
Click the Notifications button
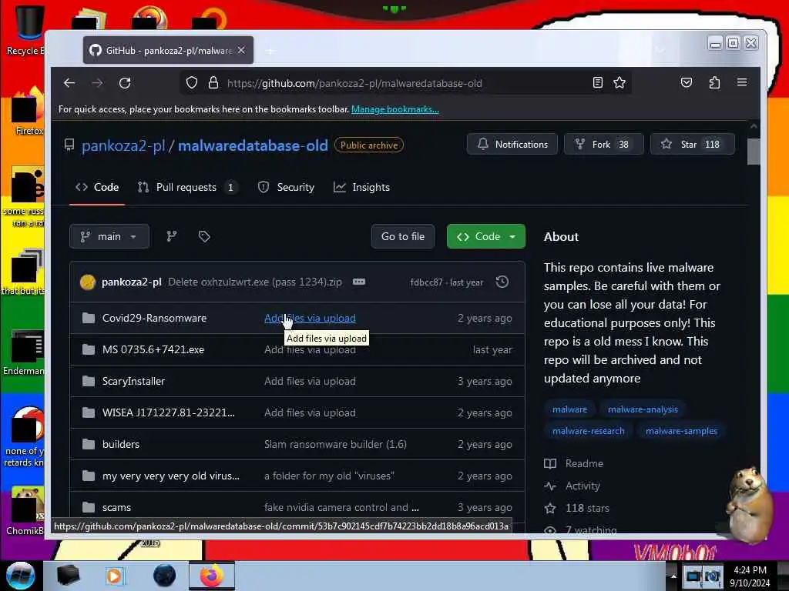click(512, 144)
